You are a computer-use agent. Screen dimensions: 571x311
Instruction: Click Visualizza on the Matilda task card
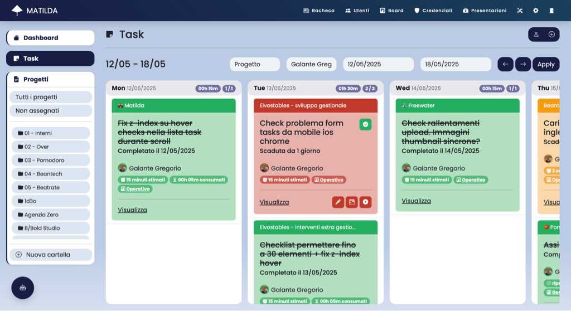132,210
